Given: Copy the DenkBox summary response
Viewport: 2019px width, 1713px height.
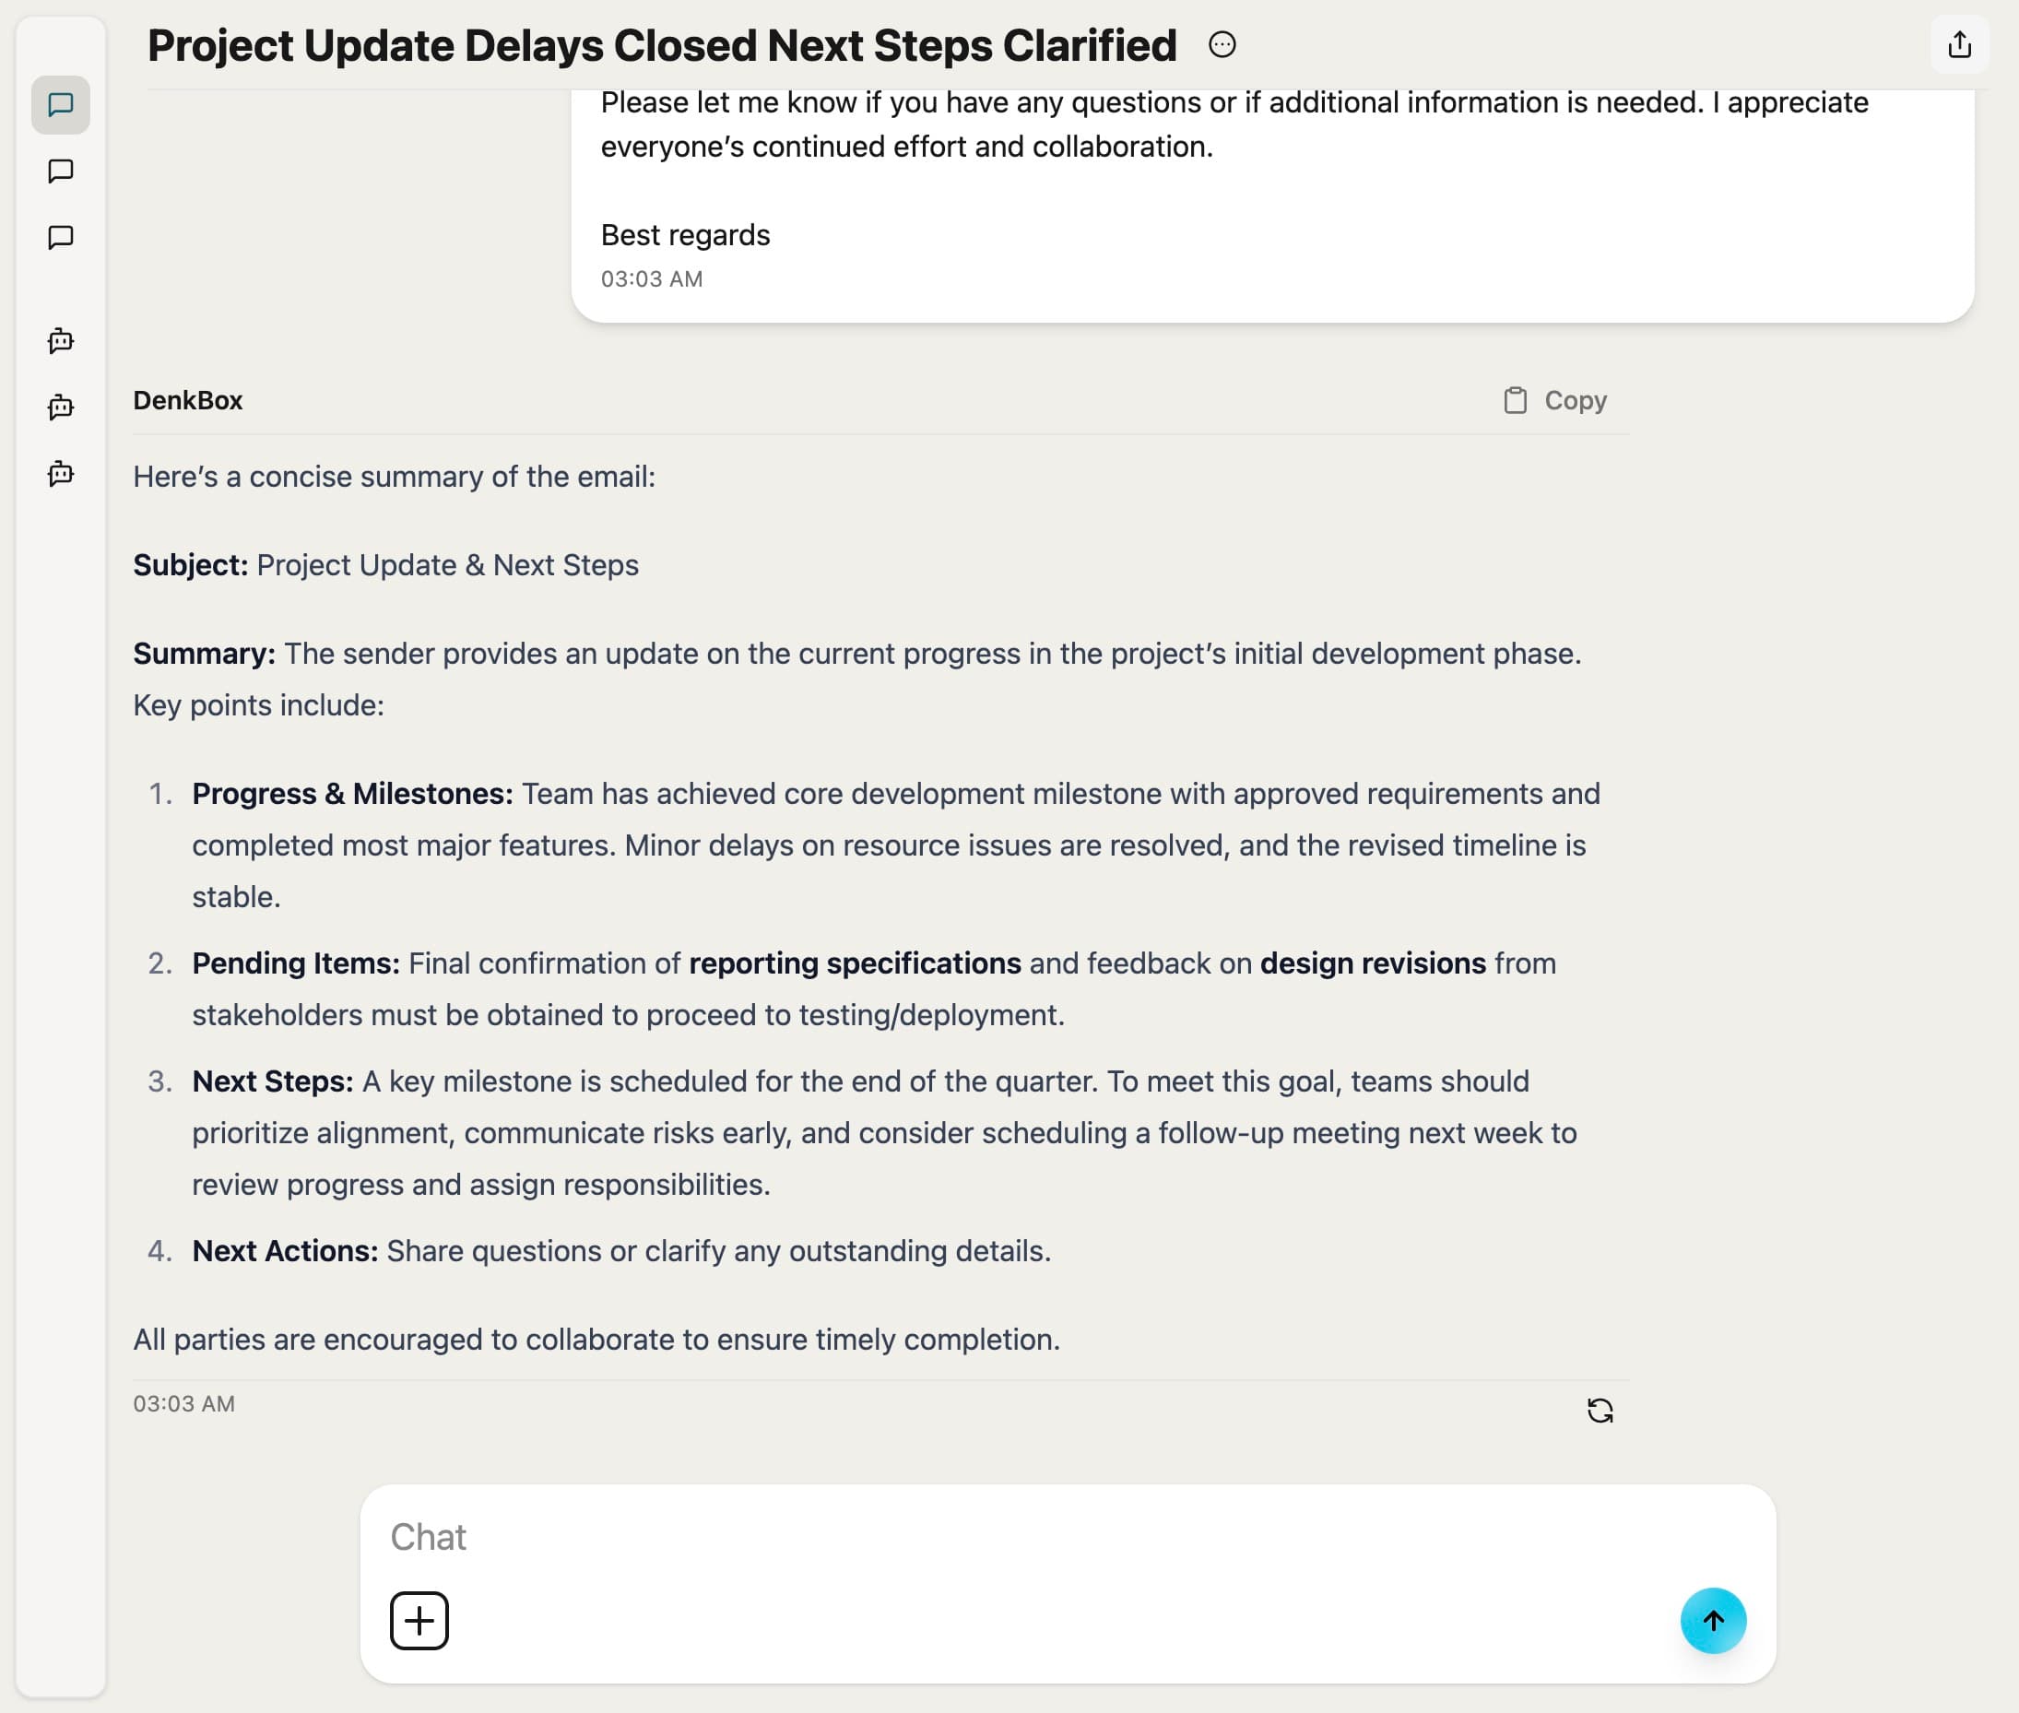Looking at the screenshot, I should pyautogui.click(x=1554, y=400).
